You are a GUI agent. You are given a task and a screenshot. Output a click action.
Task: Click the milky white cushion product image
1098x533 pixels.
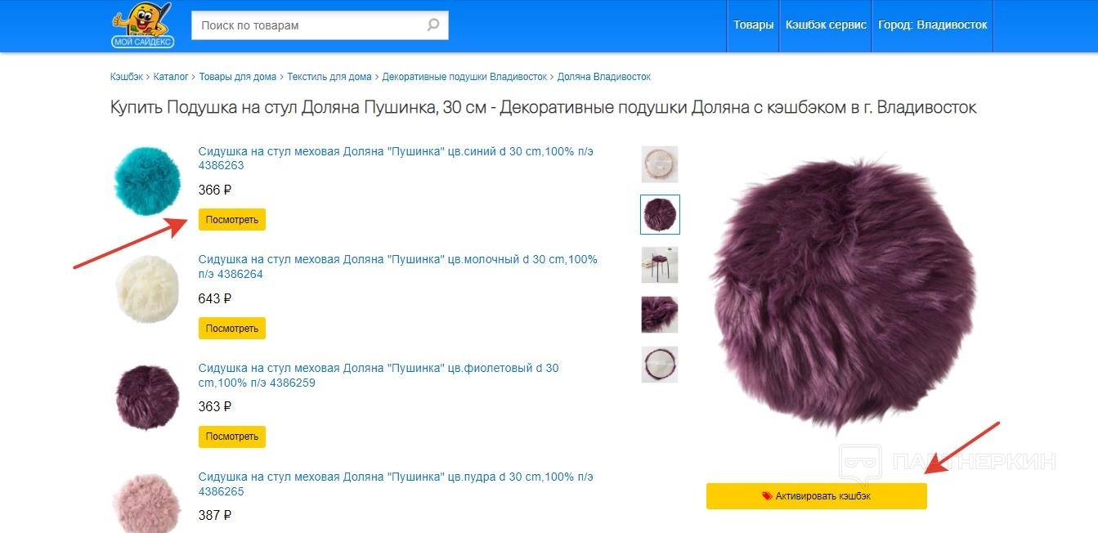[x=146, y=289]
